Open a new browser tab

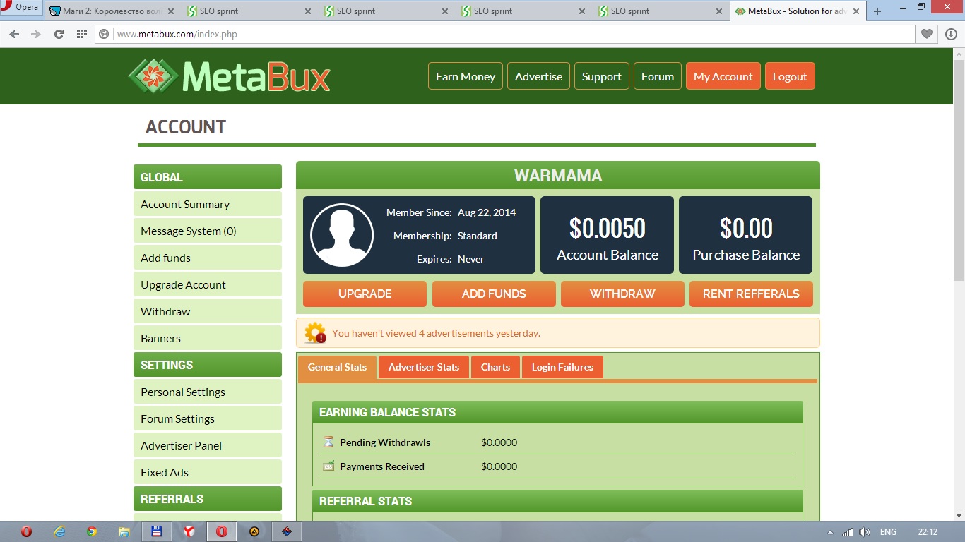coord(877,11)
